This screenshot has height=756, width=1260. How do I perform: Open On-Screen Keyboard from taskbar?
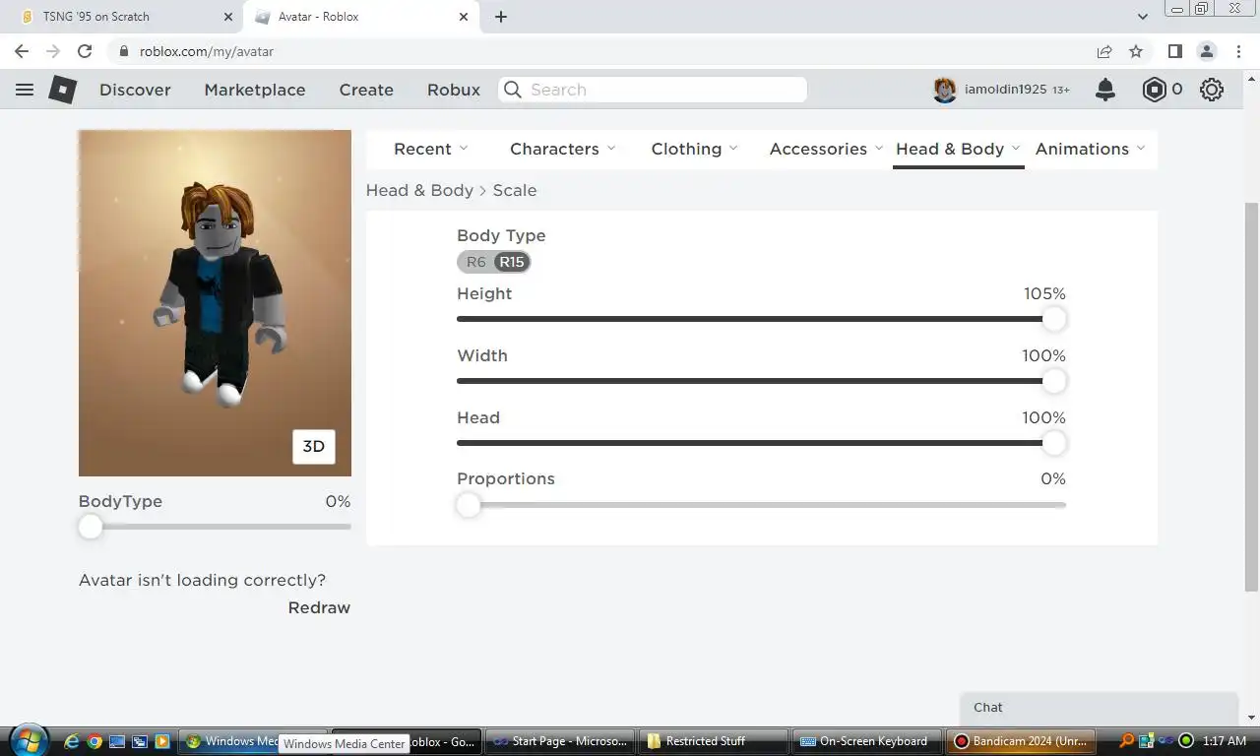(x=867, y=741)
